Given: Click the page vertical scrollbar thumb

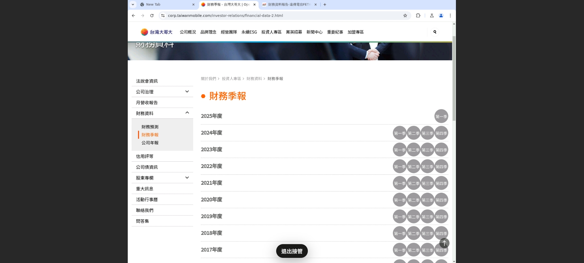Looking at the screenshot, I should 454,78.
